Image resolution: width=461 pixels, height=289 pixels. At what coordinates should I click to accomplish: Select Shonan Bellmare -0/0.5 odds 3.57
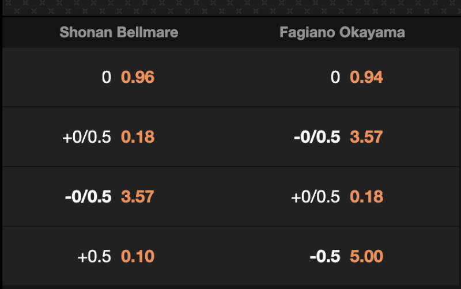(x=138, y=196)
